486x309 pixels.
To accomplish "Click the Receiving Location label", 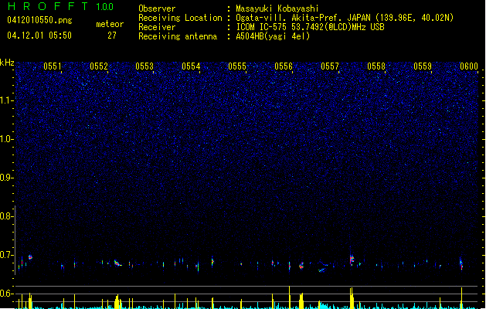I will point(180,18).
